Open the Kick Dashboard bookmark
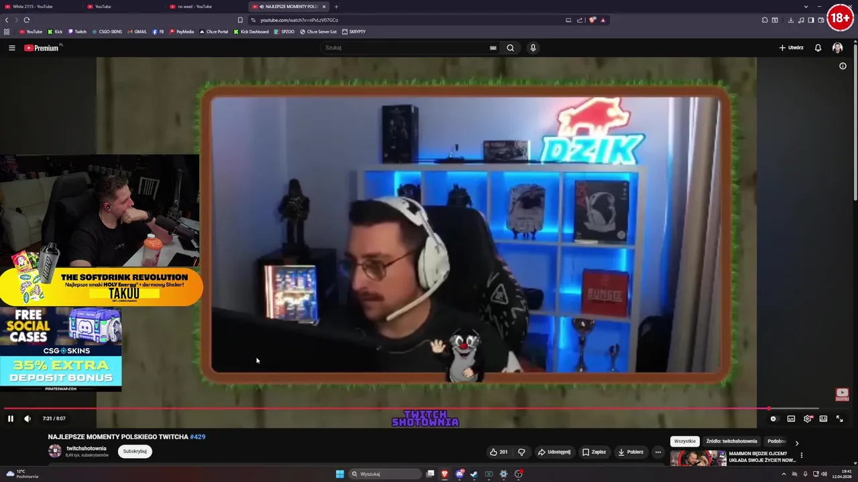This screenshot has width=858, height=482. [251, 31]
